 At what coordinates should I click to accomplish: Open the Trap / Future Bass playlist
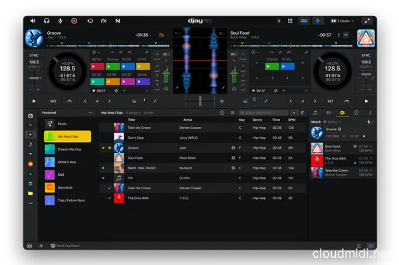tap(67, 200)
